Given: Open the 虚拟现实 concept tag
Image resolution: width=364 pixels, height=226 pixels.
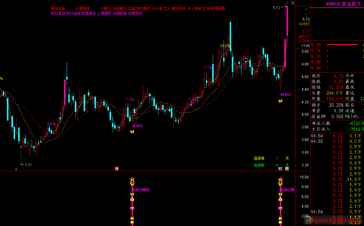Looking at the screenshot, I should (179, 9).
